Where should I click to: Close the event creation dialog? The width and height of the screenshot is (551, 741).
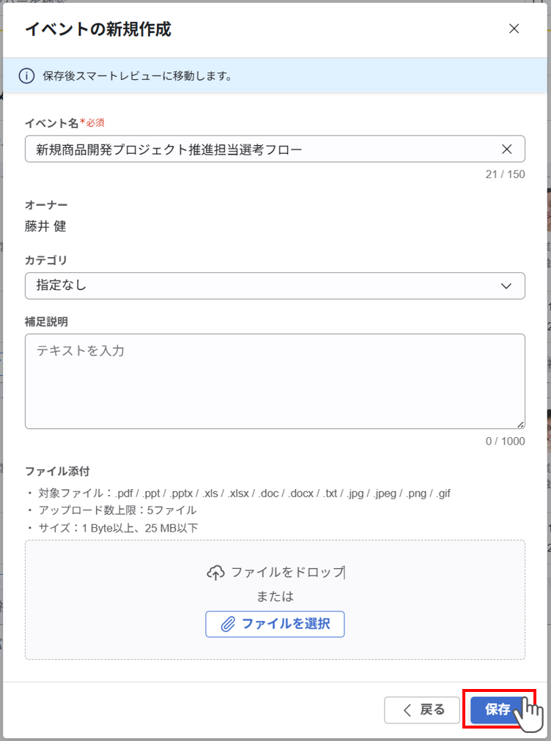click(514, 29)
